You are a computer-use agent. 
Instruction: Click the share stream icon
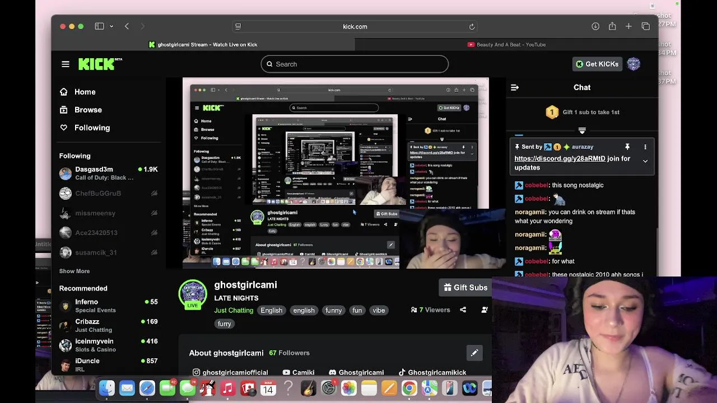[x=463, y=310]
